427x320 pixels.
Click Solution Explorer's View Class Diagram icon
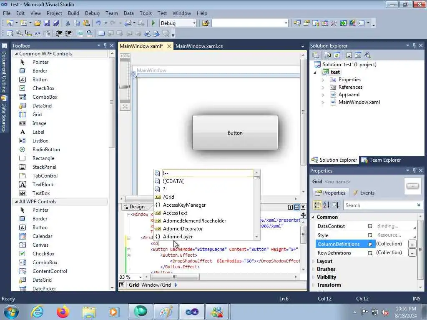point(367,55)
